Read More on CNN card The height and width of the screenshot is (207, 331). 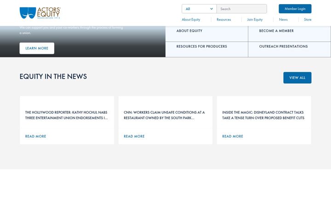[x=134, y=136]
